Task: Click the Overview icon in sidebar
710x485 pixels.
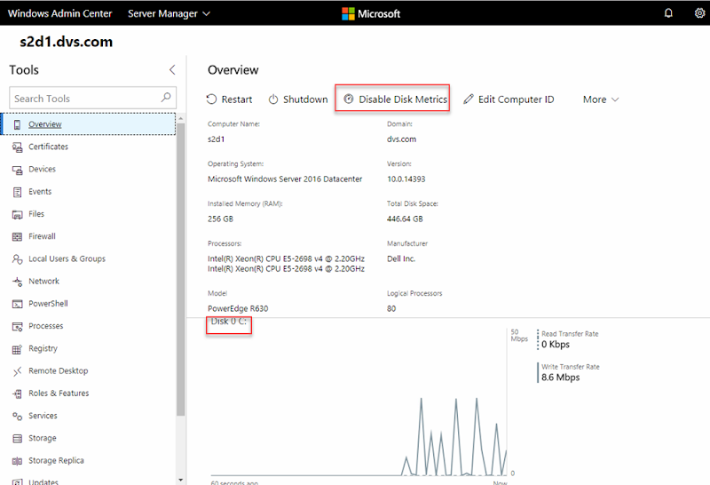Action: pos(17,124)
